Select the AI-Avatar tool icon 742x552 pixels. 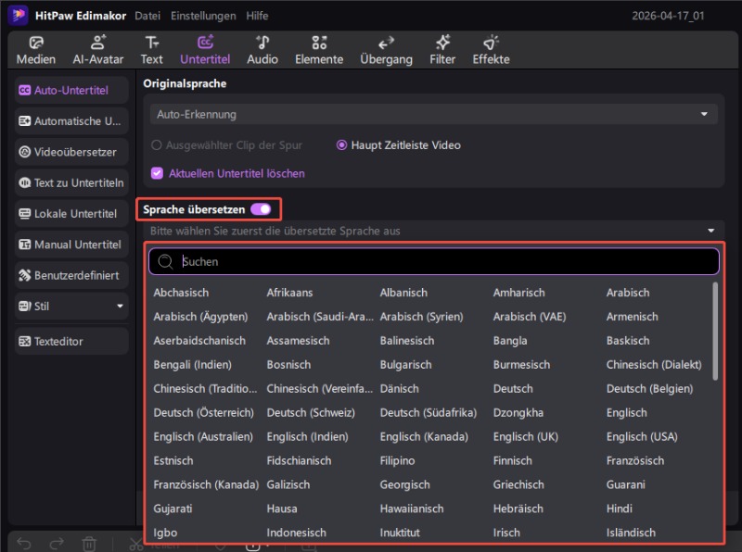click(96, 43)
